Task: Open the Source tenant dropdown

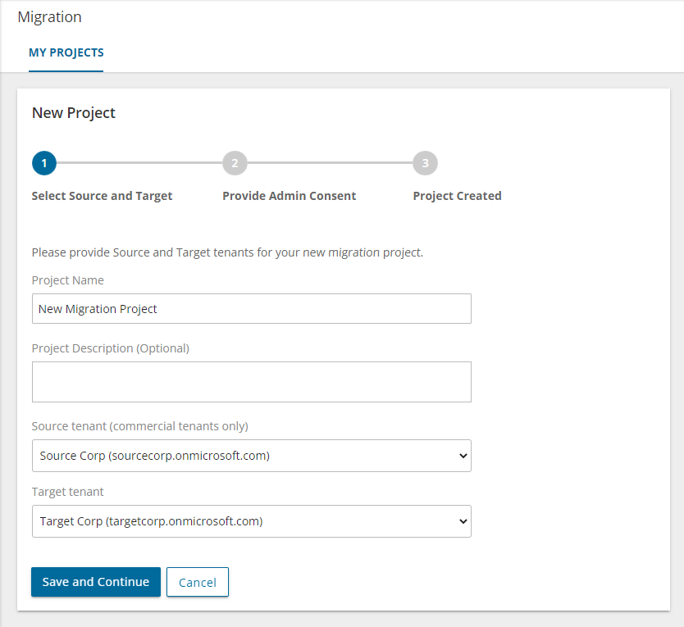Action: pos(251,456)
